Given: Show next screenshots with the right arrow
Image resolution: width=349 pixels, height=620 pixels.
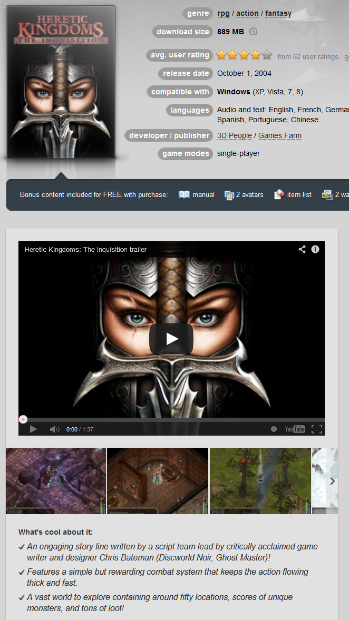Looking at the screenshot, I should 332,481.
